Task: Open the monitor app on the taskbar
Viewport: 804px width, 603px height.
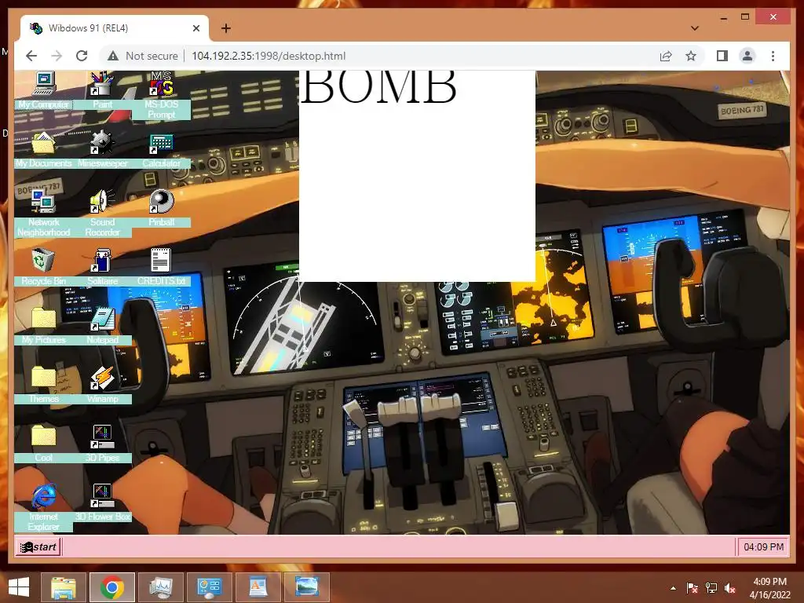Action: [161, 587]
